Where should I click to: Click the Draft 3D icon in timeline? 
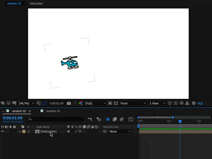99,119
